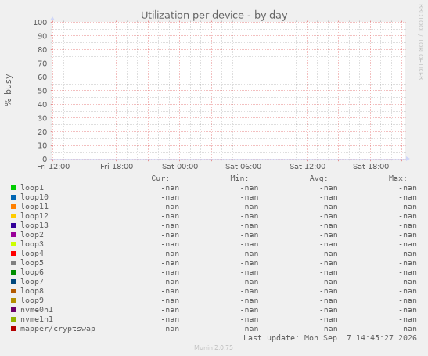Select the loop11 legend label
Image resolution: width=428 pixels, height=356 pixels.
coord(34,207)
